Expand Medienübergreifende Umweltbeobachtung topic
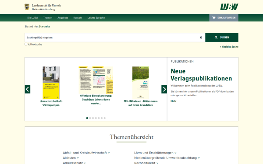This screenshot has height=164, width=263. tap(167, 158)
